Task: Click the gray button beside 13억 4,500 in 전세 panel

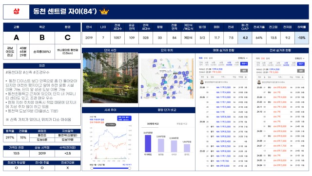Action: point(301,71)
